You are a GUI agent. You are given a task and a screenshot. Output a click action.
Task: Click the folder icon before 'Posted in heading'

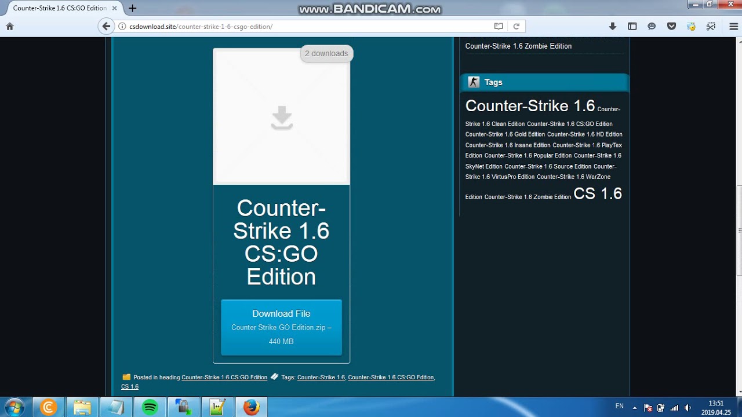(x=126, y=376)
